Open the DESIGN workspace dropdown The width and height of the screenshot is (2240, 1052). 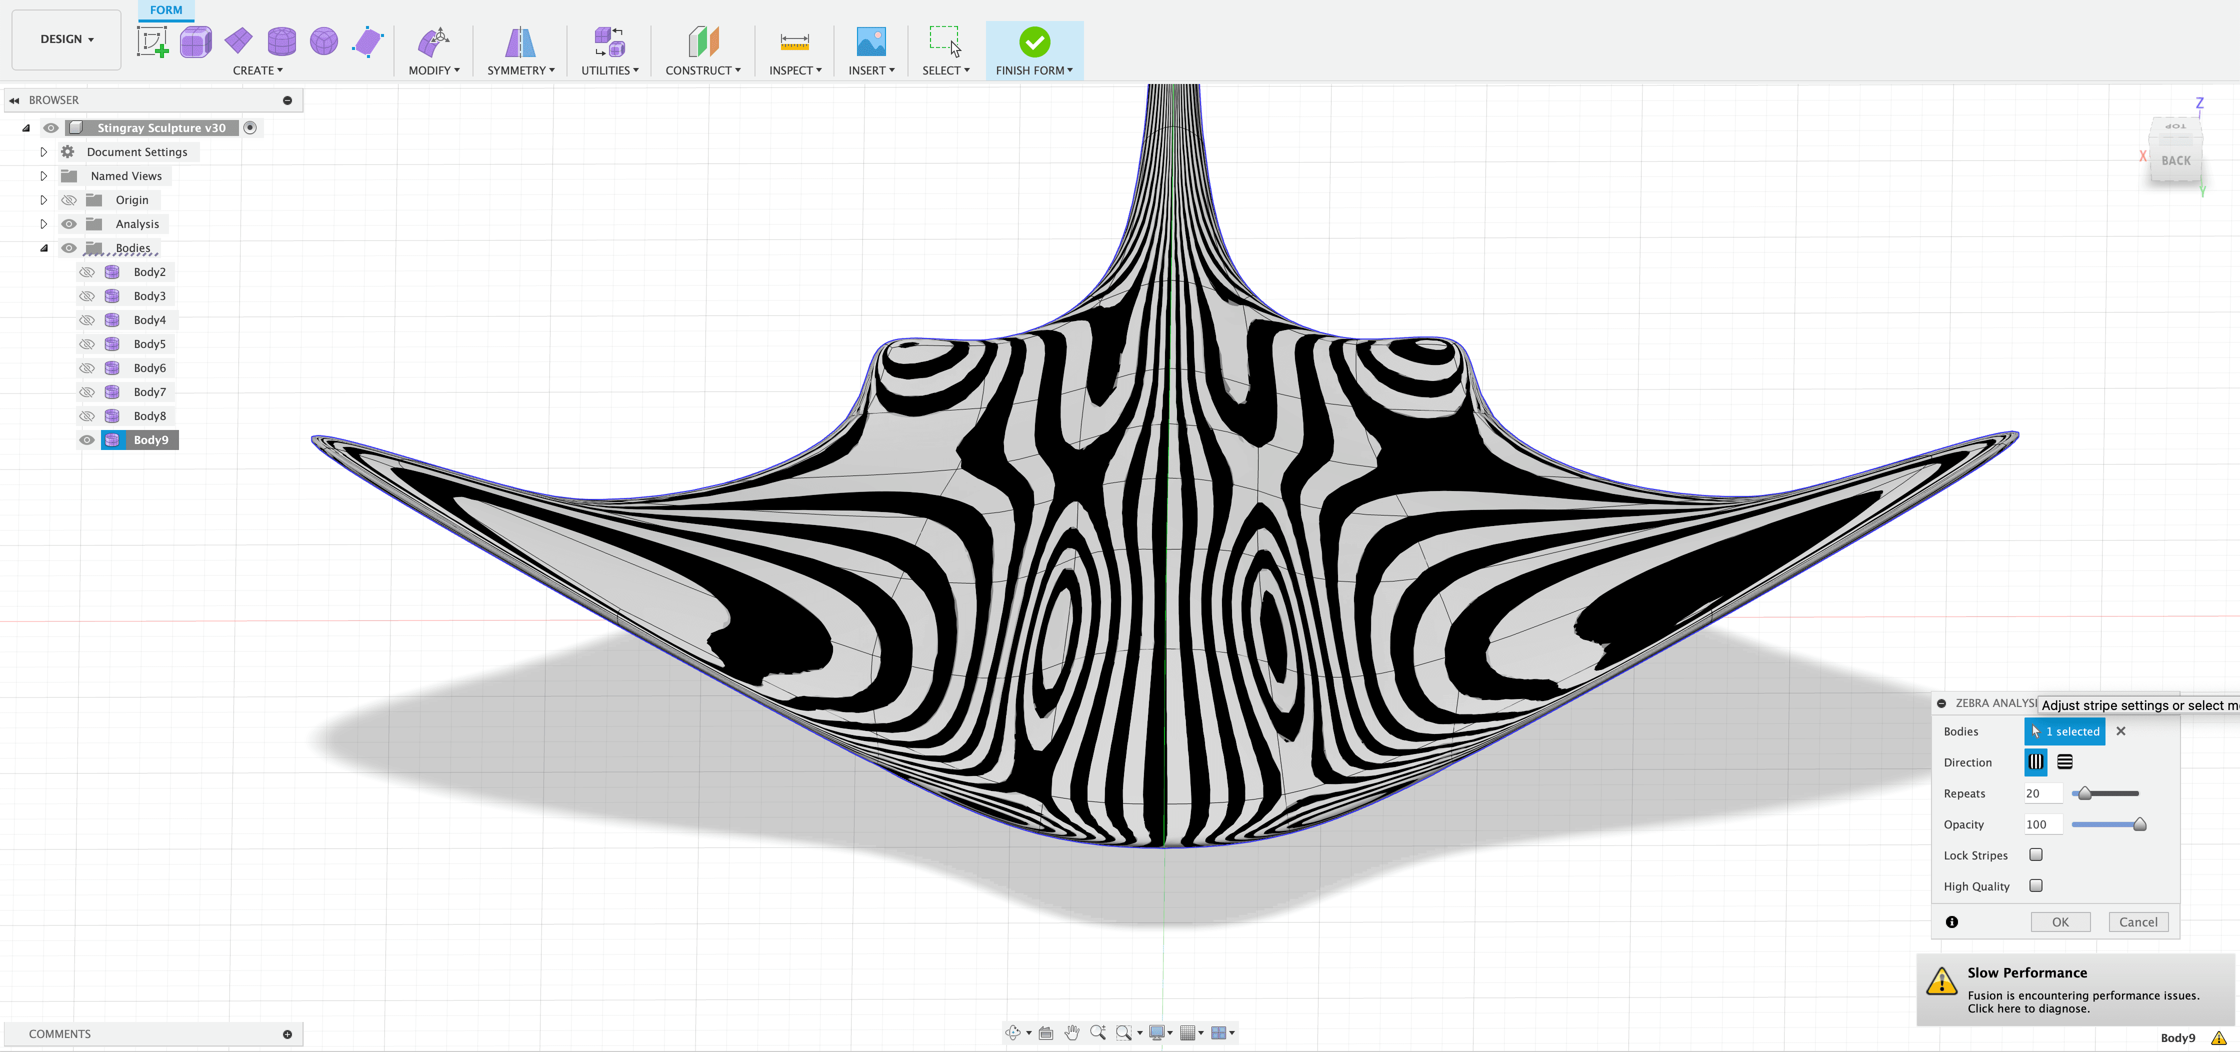(x=66, y=39)
